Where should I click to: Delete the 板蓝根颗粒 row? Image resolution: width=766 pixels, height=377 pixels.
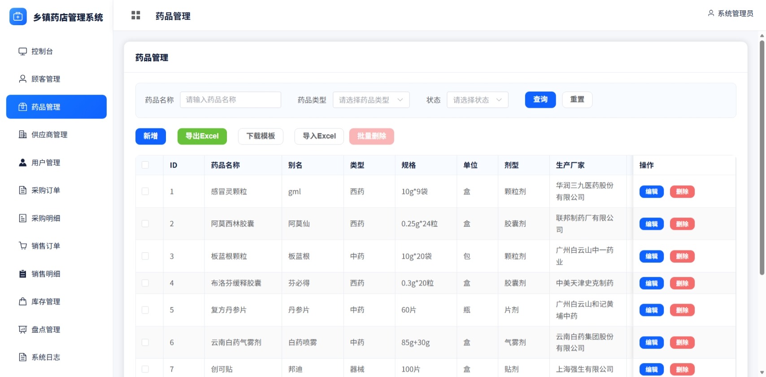click(x=682, y=256)
